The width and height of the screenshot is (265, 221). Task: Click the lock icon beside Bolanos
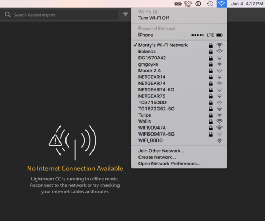tap(210, 51)
